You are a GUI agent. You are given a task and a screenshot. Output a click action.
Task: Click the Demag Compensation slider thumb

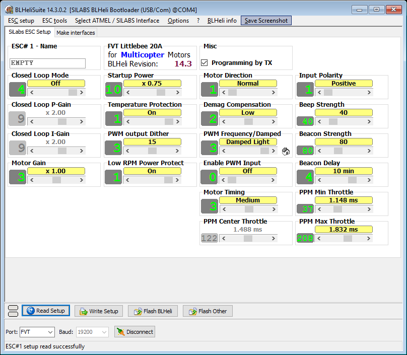(248, 121)
